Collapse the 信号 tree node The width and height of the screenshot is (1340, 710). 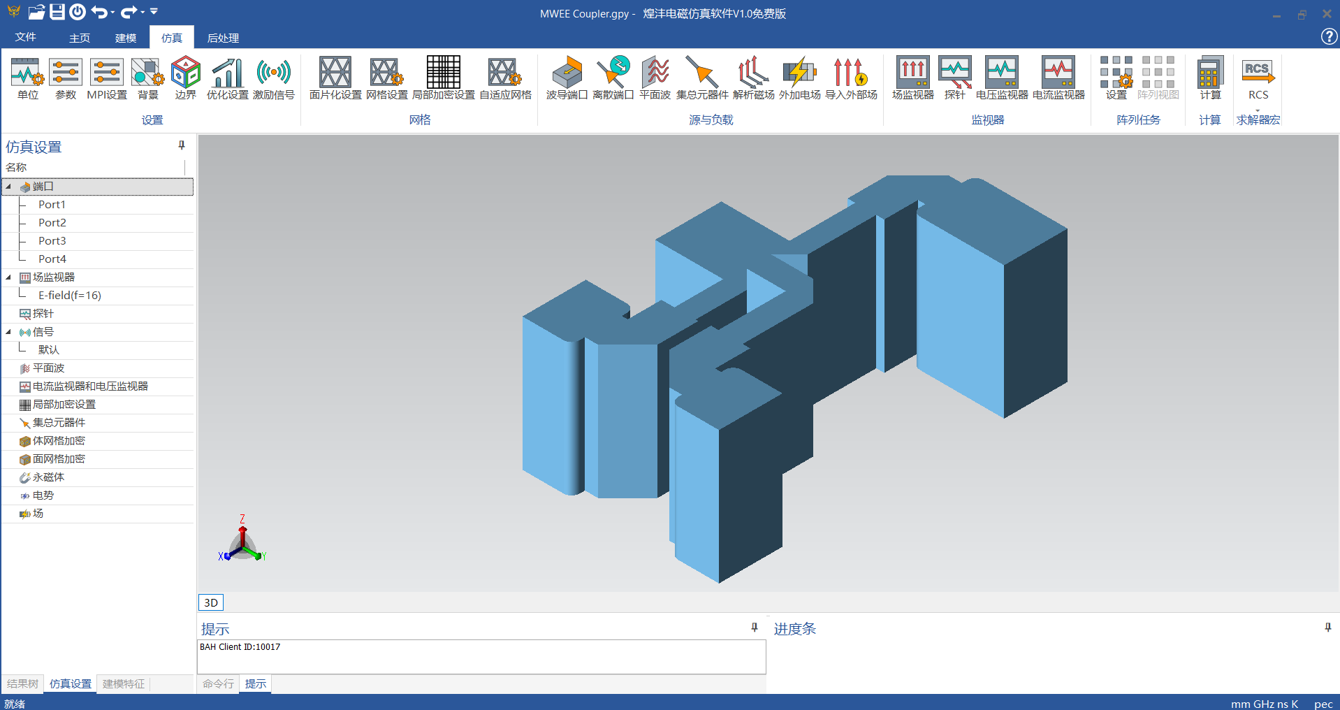point(9,332)
